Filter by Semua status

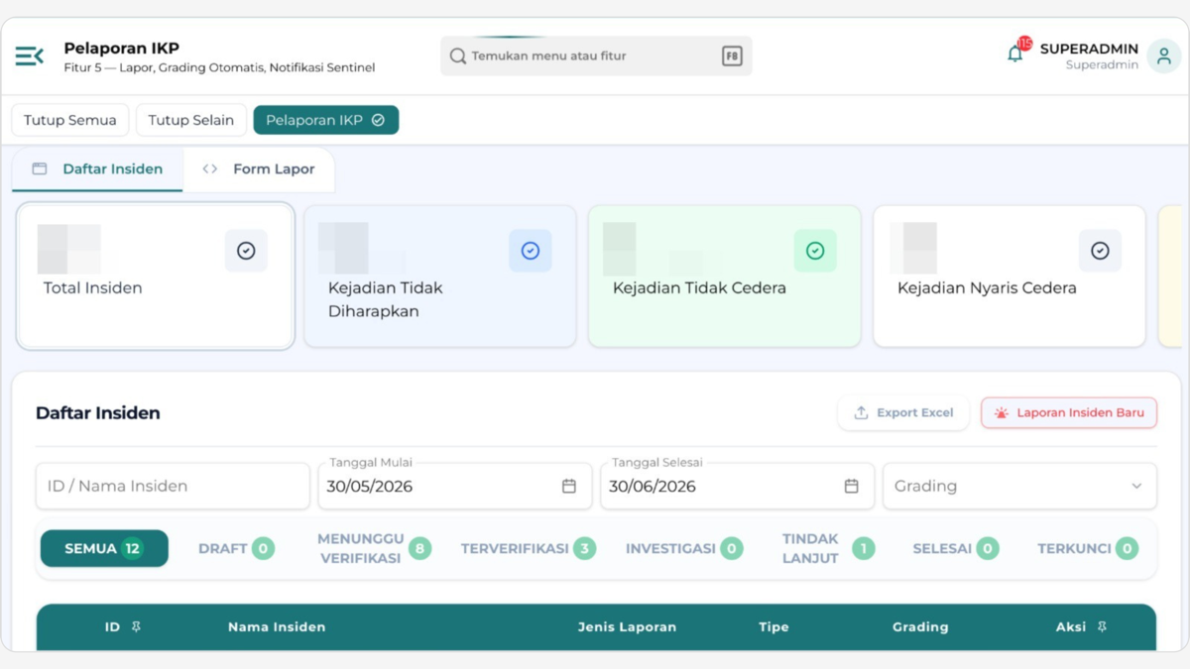click(x=104, y=549)
